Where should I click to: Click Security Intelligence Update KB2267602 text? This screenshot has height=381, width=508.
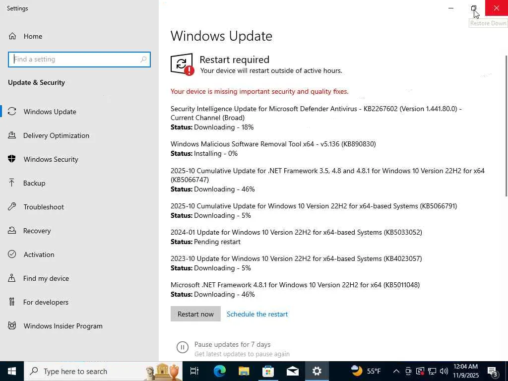coord(316,113)
